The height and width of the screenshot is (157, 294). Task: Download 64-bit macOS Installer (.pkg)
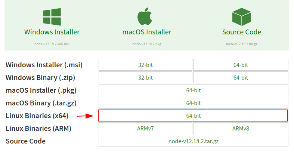click(194, 90)
